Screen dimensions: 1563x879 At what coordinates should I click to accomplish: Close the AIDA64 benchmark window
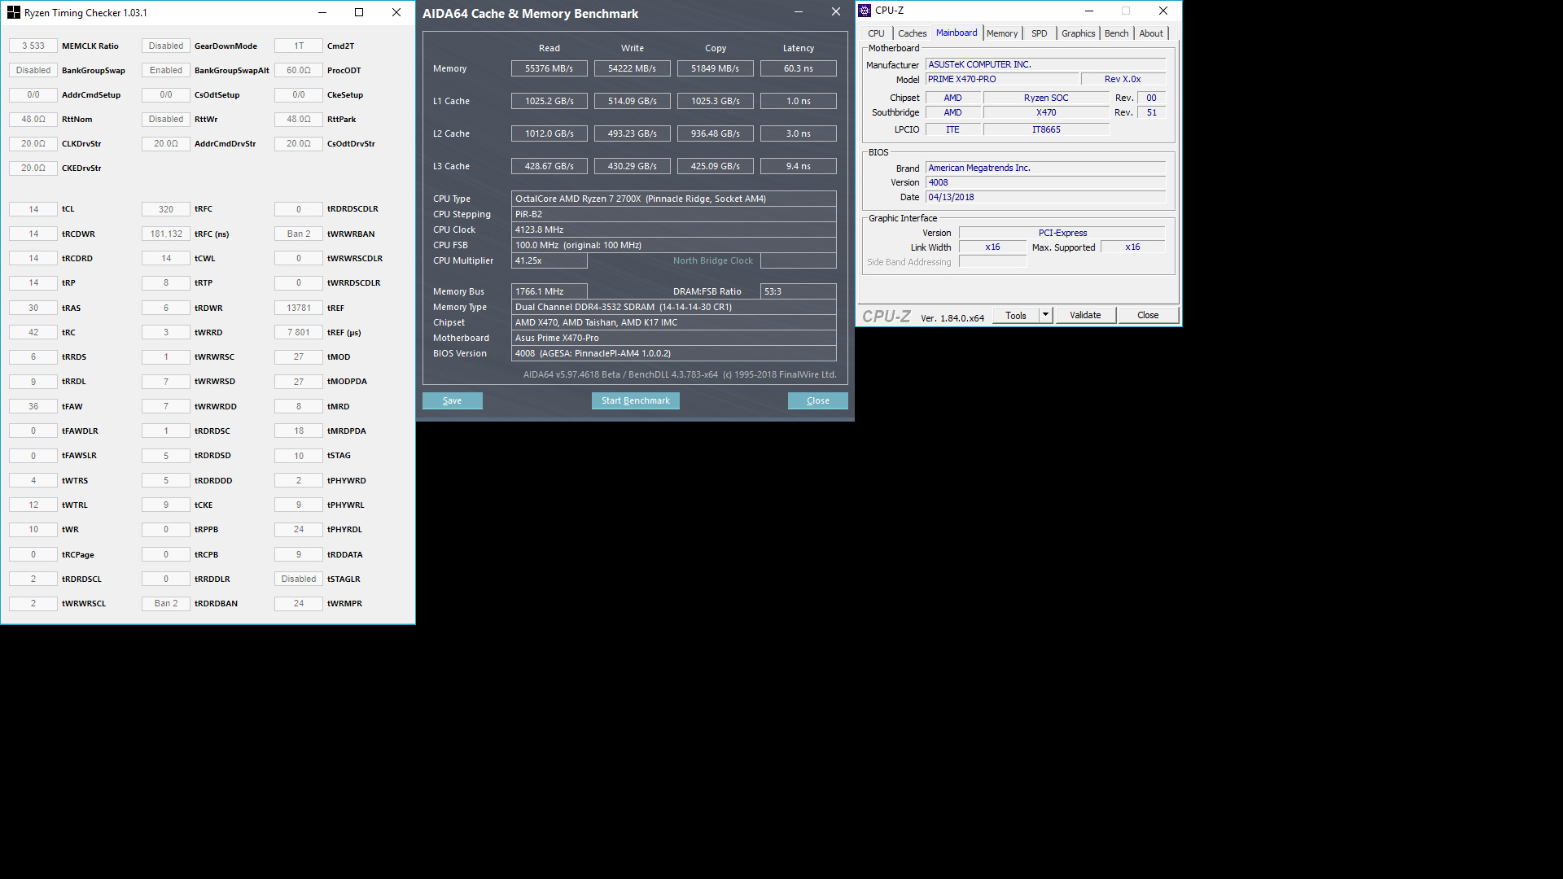(x=835, y=12)
